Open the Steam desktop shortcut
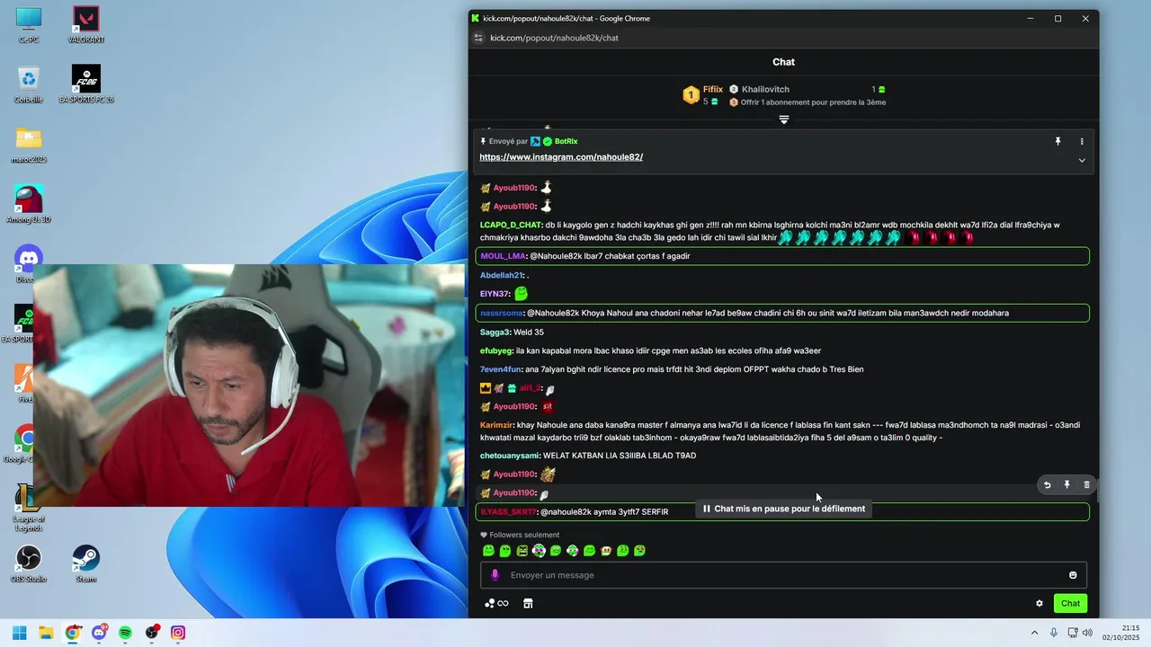This screenshot has height=647, width=1151. tap(86, 563)
